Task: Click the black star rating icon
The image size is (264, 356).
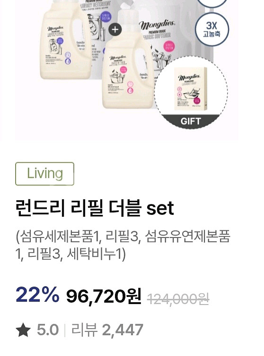Action: tap(24, 331)
